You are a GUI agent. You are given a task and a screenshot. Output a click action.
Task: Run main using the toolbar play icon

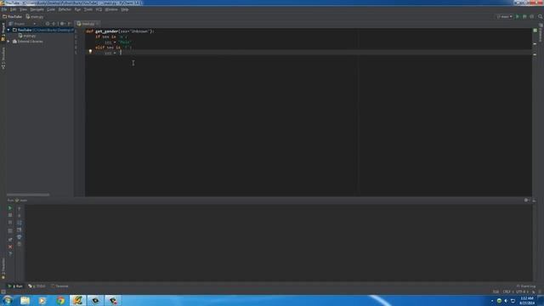tap(518, 17)
